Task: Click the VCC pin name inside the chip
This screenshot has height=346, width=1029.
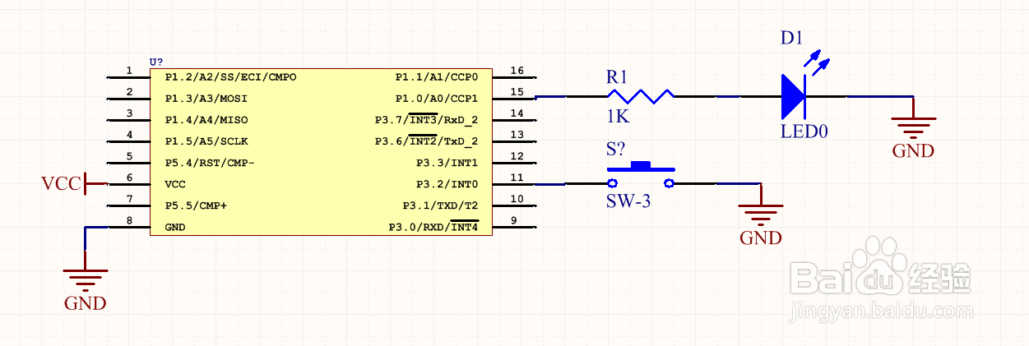Action: 175,183
